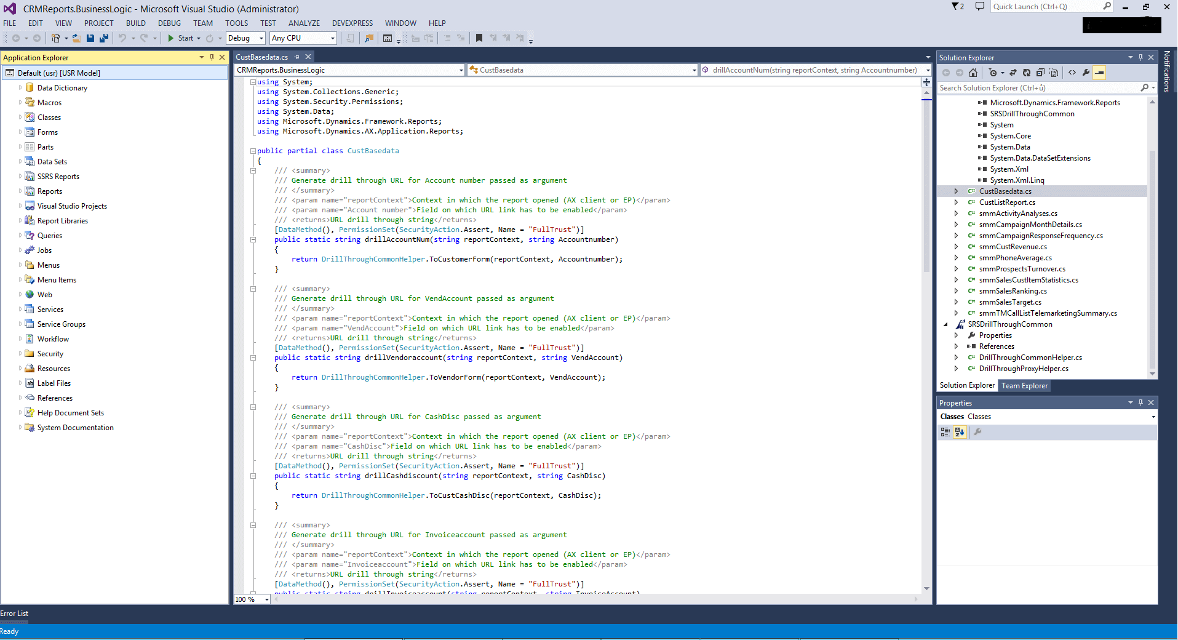Open the CRMReports.BusinessLogic project dropdown
Viewport: 1178px width, 640px height.
349,70
